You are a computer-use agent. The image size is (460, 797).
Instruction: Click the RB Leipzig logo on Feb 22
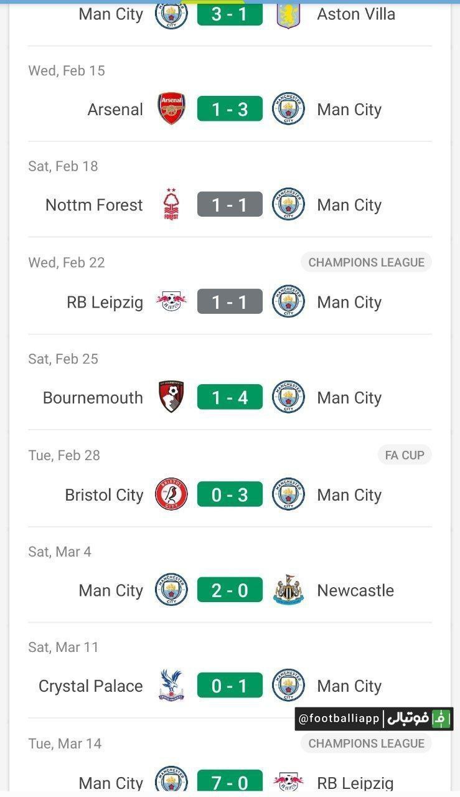tap(171, 302)
